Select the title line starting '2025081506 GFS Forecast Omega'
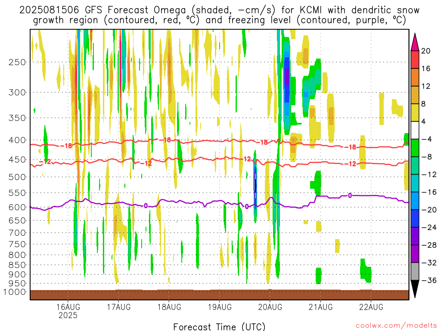Viewport: 441px width, 331px height. point(219,10)
